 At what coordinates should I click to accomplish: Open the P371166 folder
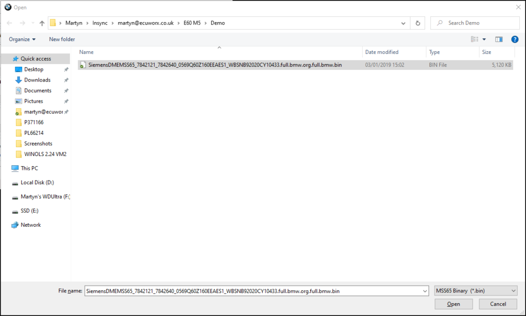tap(33, 122)
